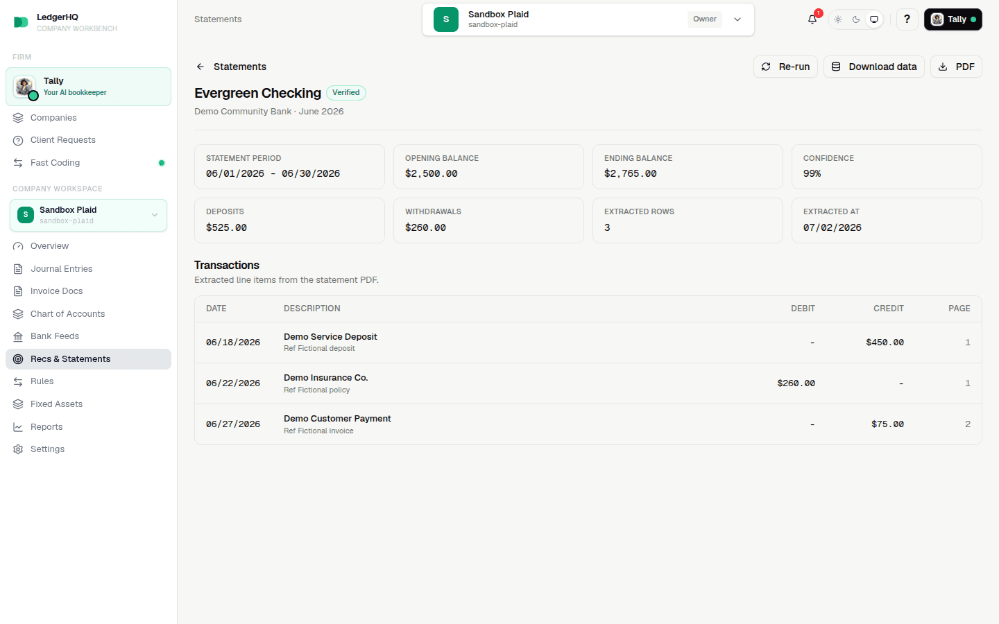Image resolution: width=999 pixels, height=624 pixels.
Task: Click the $450.00 credit amount
Action: 885,343
